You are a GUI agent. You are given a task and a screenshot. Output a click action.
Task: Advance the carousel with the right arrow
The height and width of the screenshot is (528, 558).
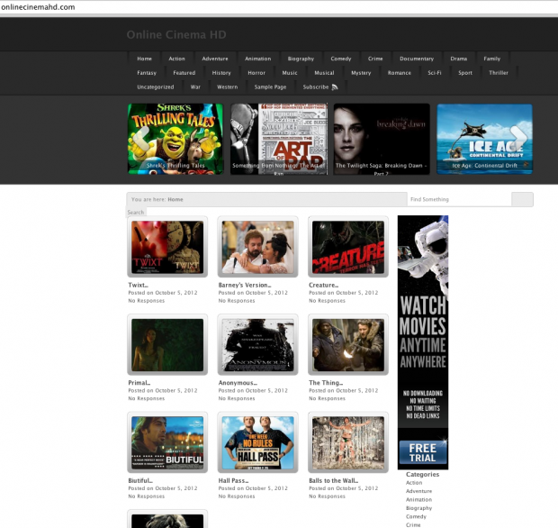(x=519, y=138)
